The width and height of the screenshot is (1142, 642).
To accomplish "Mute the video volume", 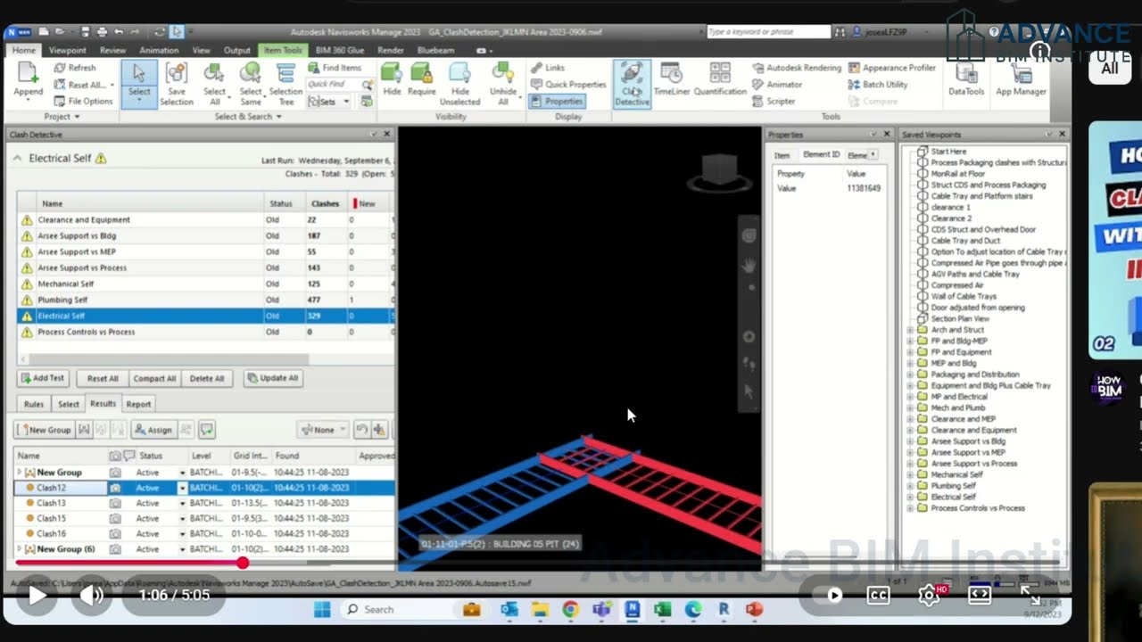I will (92, 595).
